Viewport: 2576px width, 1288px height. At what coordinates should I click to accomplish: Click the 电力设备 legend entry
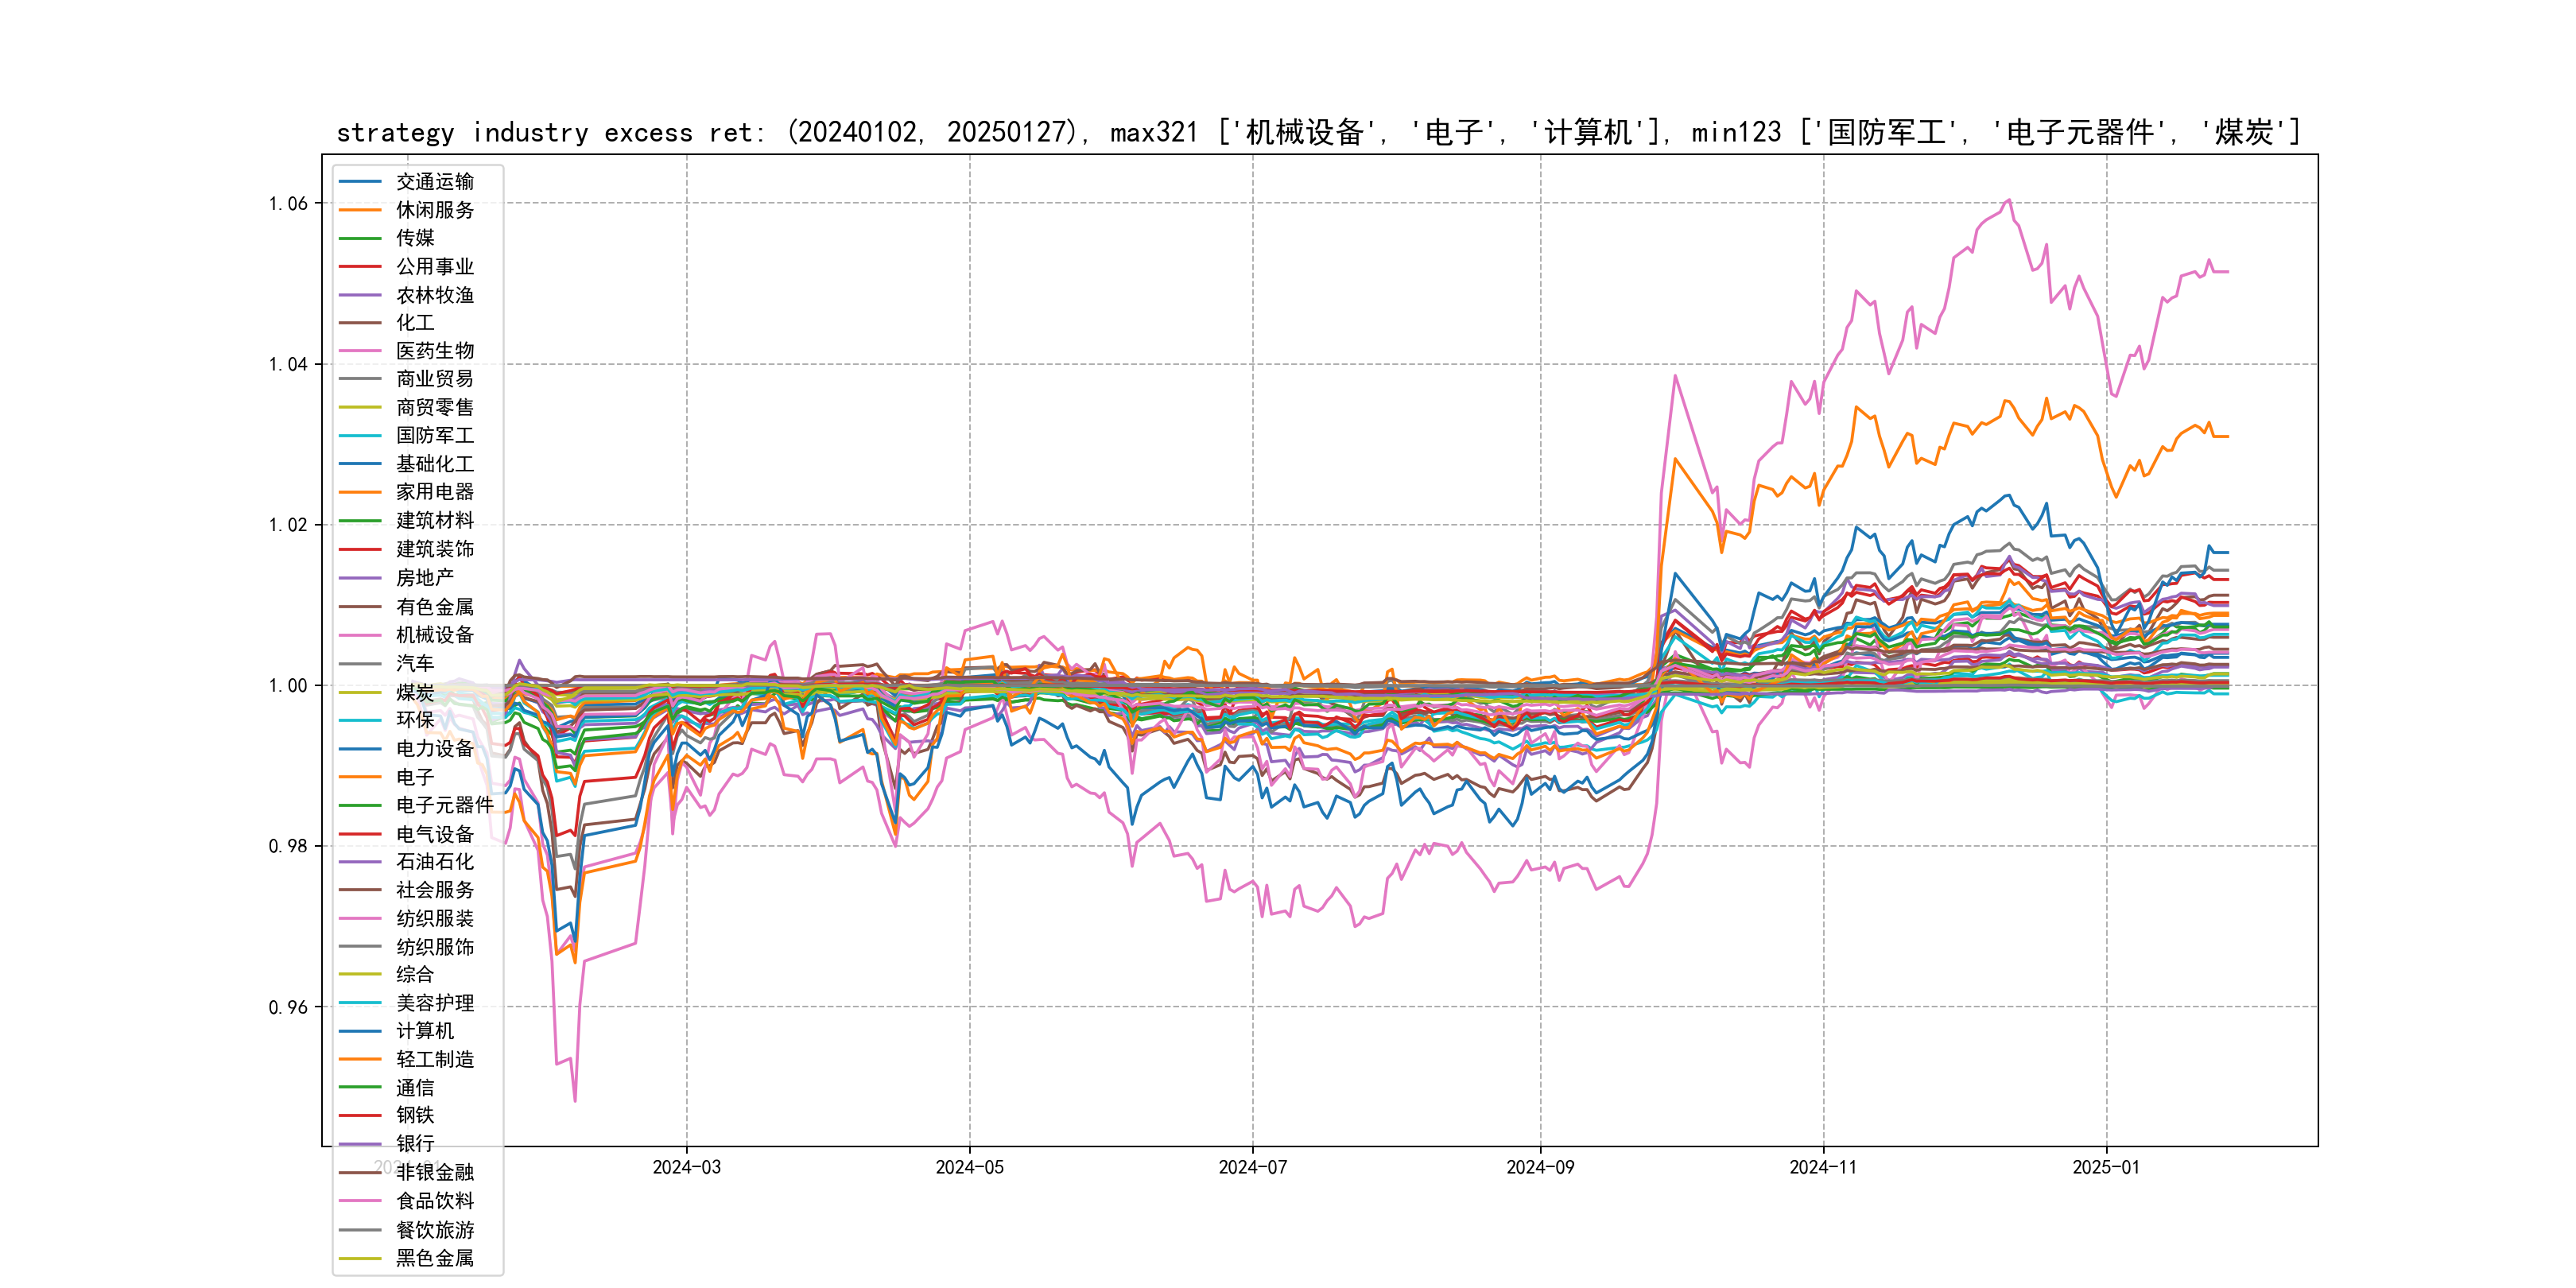tap(434, 748)
